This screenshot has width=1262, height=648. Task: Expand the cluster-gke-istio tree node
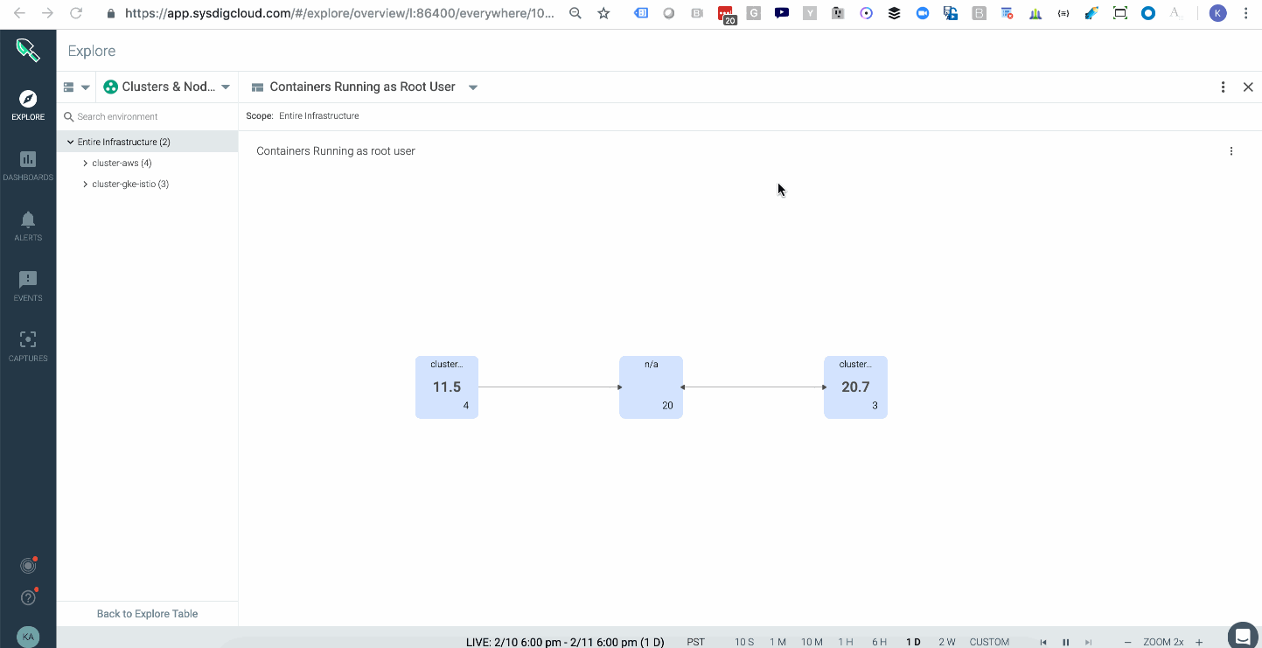click(85, 185)
